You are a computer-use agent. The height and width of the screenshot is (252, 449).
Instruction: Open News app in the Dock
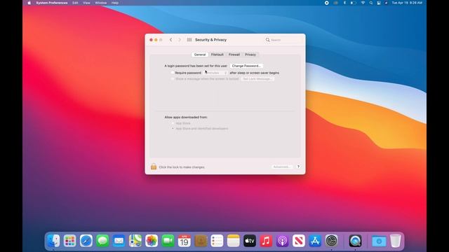click(299, 241)
